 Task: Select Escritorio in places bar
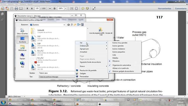pyautogui.click(x=22, y=39)
